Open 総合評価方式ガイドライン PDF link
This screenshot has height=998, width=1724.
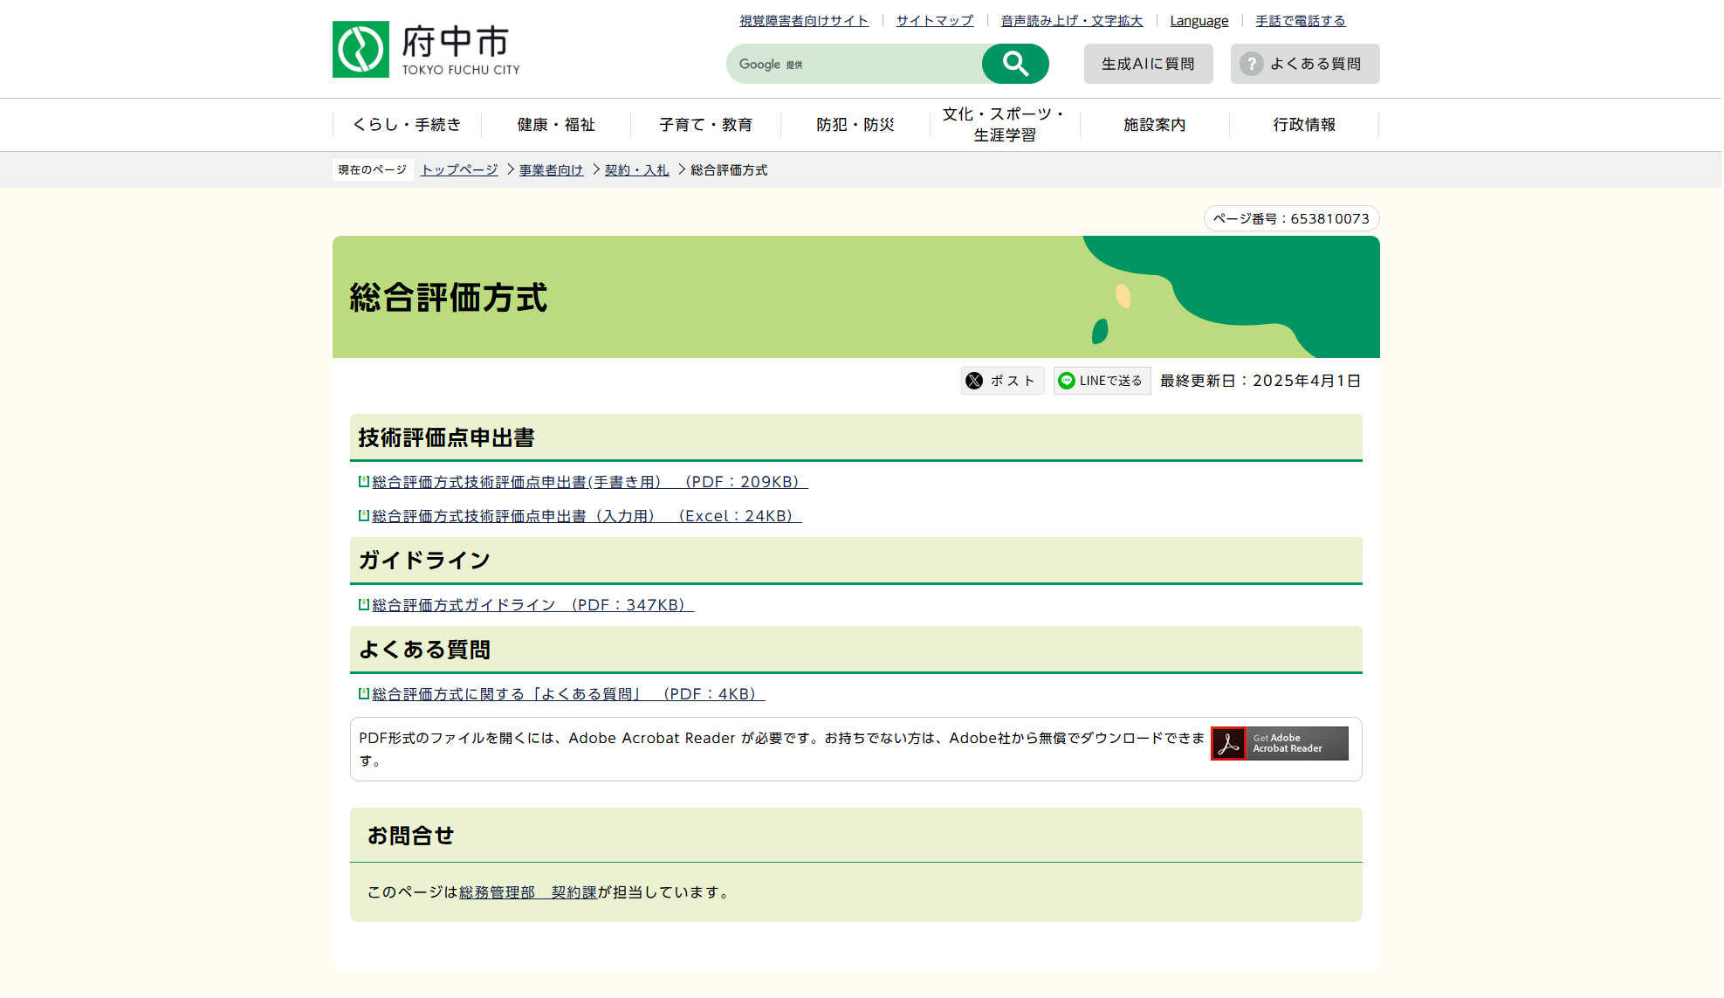532,605
